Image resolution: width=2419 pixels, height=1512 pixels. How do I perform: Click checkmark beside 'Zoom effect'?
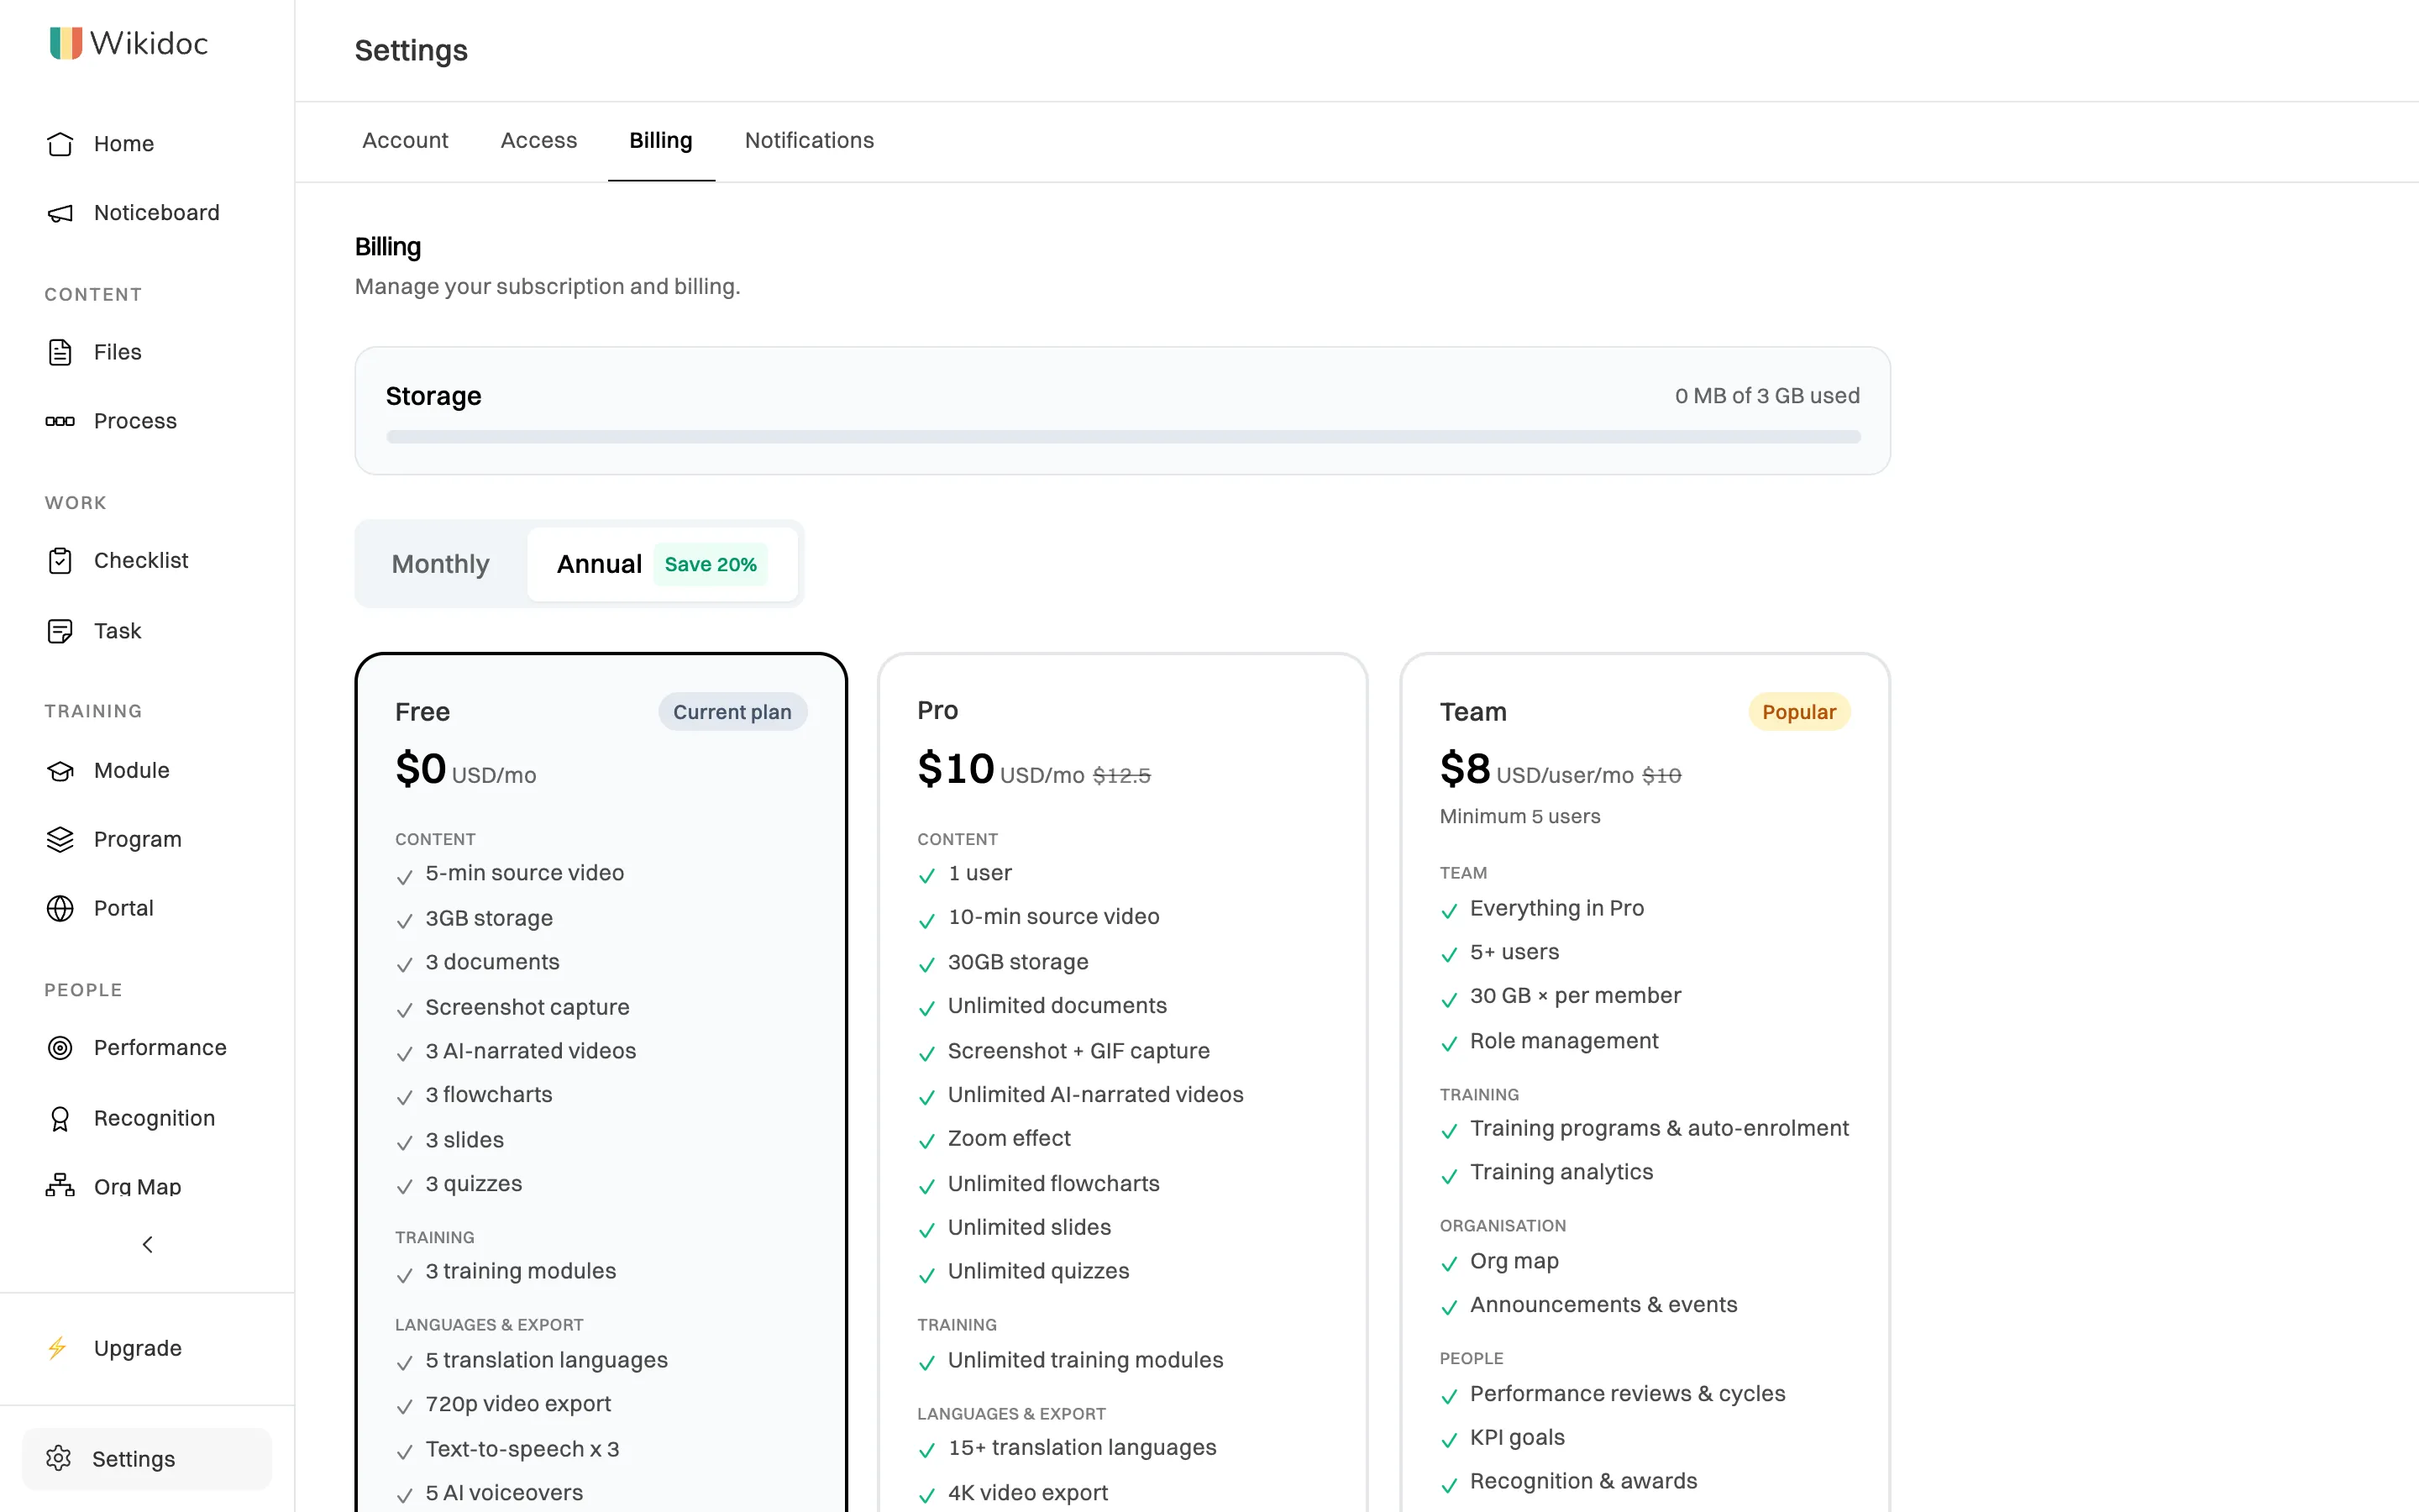tap(926, 1141)
